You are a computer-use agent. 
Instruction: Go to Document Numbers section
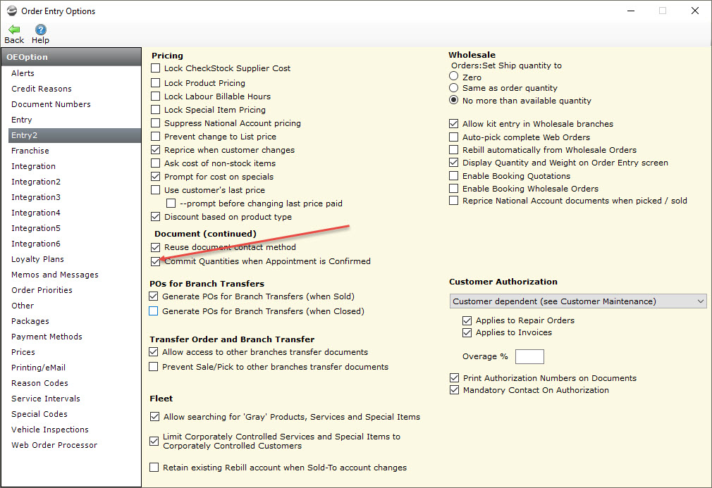[51, 104]
